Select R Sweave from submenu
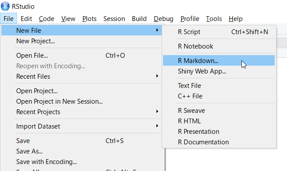 coord(219,111)
